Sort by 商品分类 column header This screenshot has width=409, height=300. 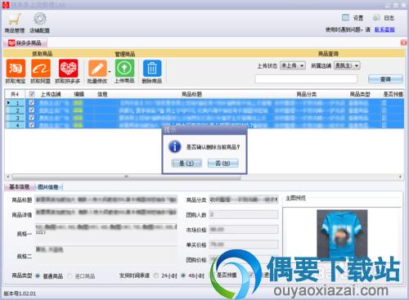click(x=307, y=94)
